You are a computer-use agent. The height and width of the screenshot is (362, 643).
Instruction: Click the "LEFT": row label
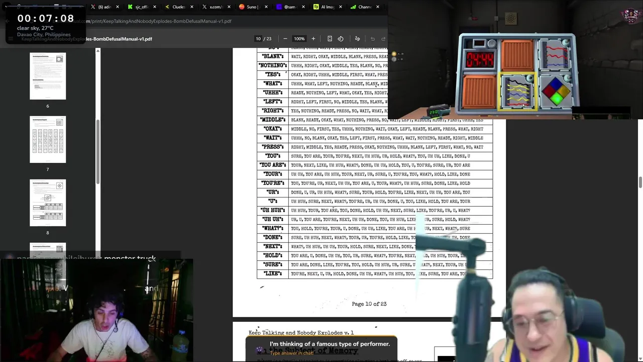(x=273, y=102)
